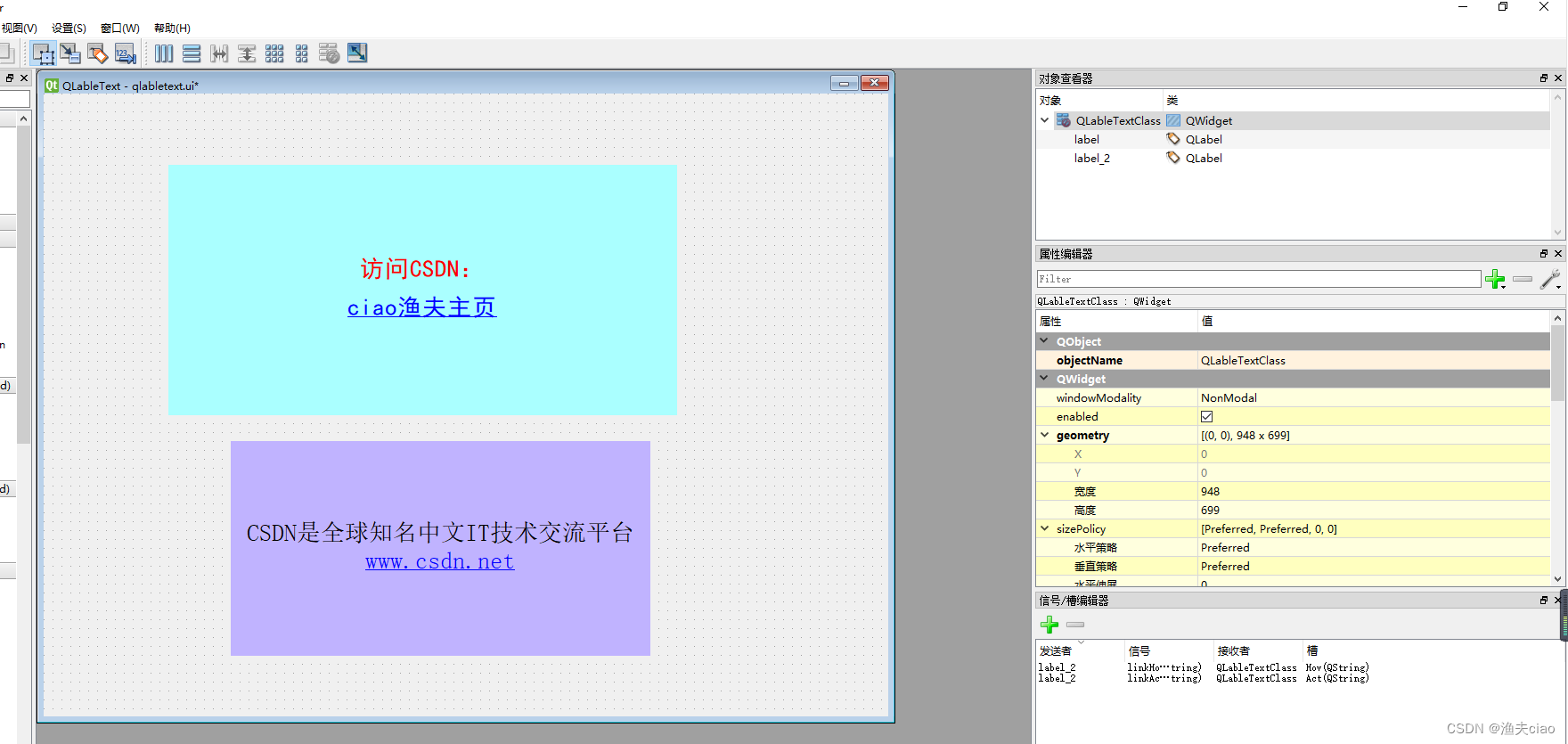1568x744 pixels.
Task: Sort connections by 发送者 column header
Action: tap(1081, 651)
